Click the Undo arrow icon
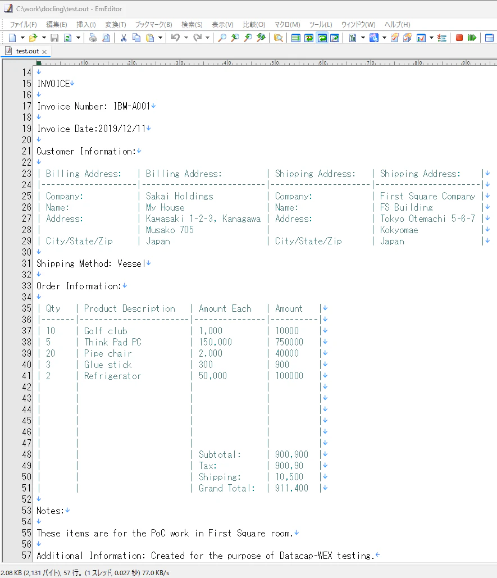The height and width of the screenshot is (578, 497). point(175,38)
